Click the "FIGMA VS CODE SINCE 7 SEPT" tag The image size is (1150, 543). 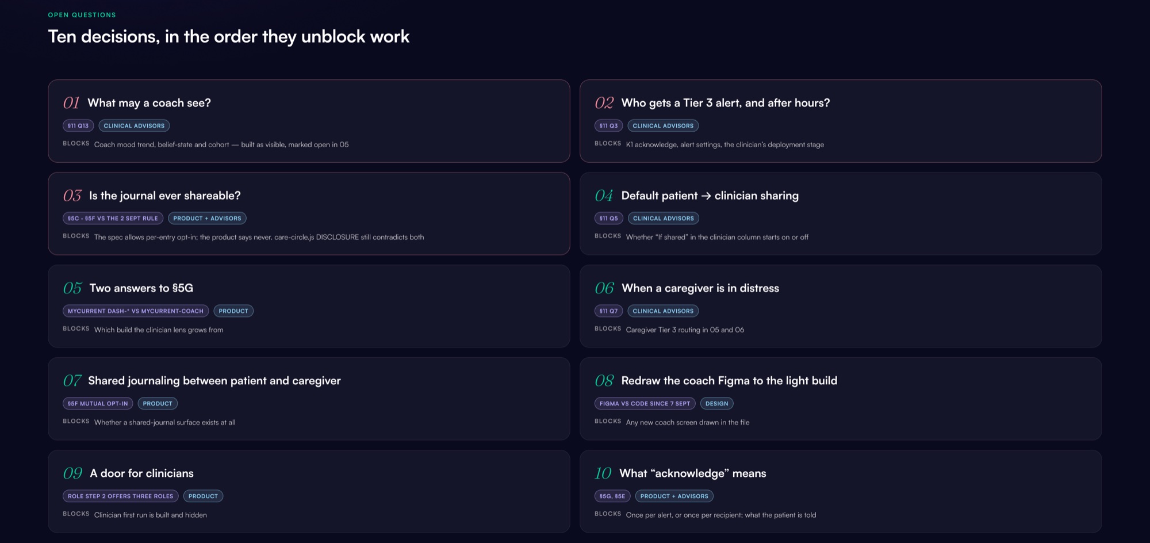pyautogui.click(x=645, y=403)
